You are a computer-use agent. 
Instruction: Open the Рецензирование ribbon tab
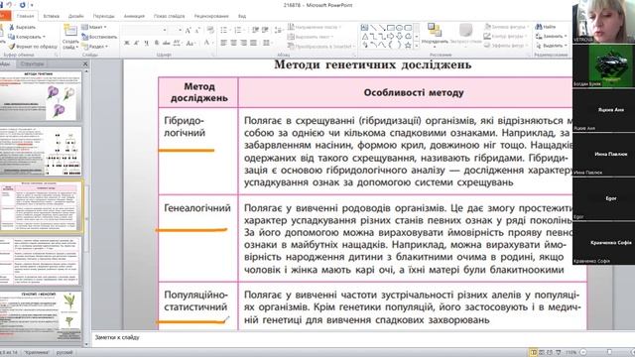(211, 16)
